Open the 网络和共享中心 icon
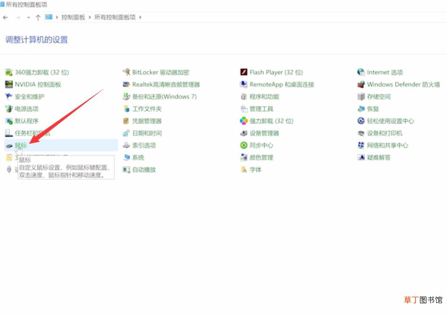The width and height of the screenshot is (447, 315). tap(361, 146)
